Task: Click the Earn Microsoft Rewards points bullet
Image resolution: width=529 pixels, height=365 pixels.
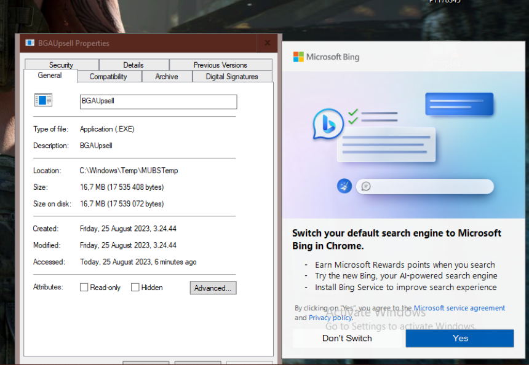Action: click(405, 265)
